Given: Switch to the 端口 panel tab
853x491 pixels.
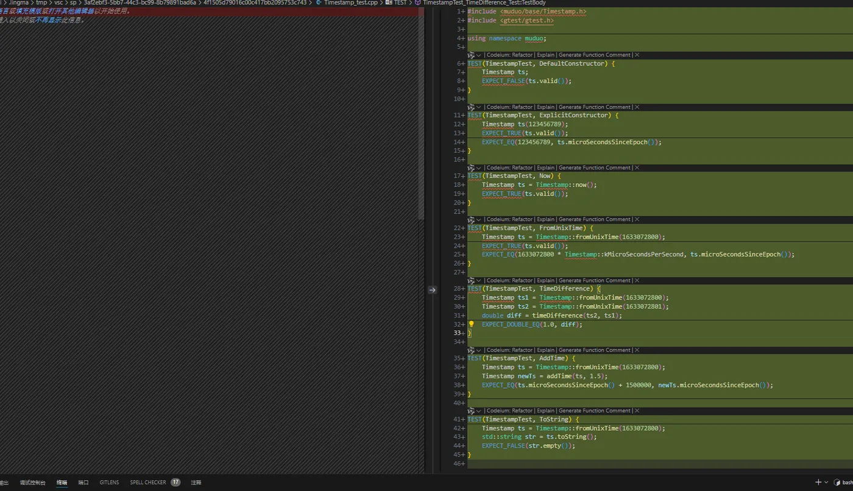Looking at the screenshot, I should (83, 482).
